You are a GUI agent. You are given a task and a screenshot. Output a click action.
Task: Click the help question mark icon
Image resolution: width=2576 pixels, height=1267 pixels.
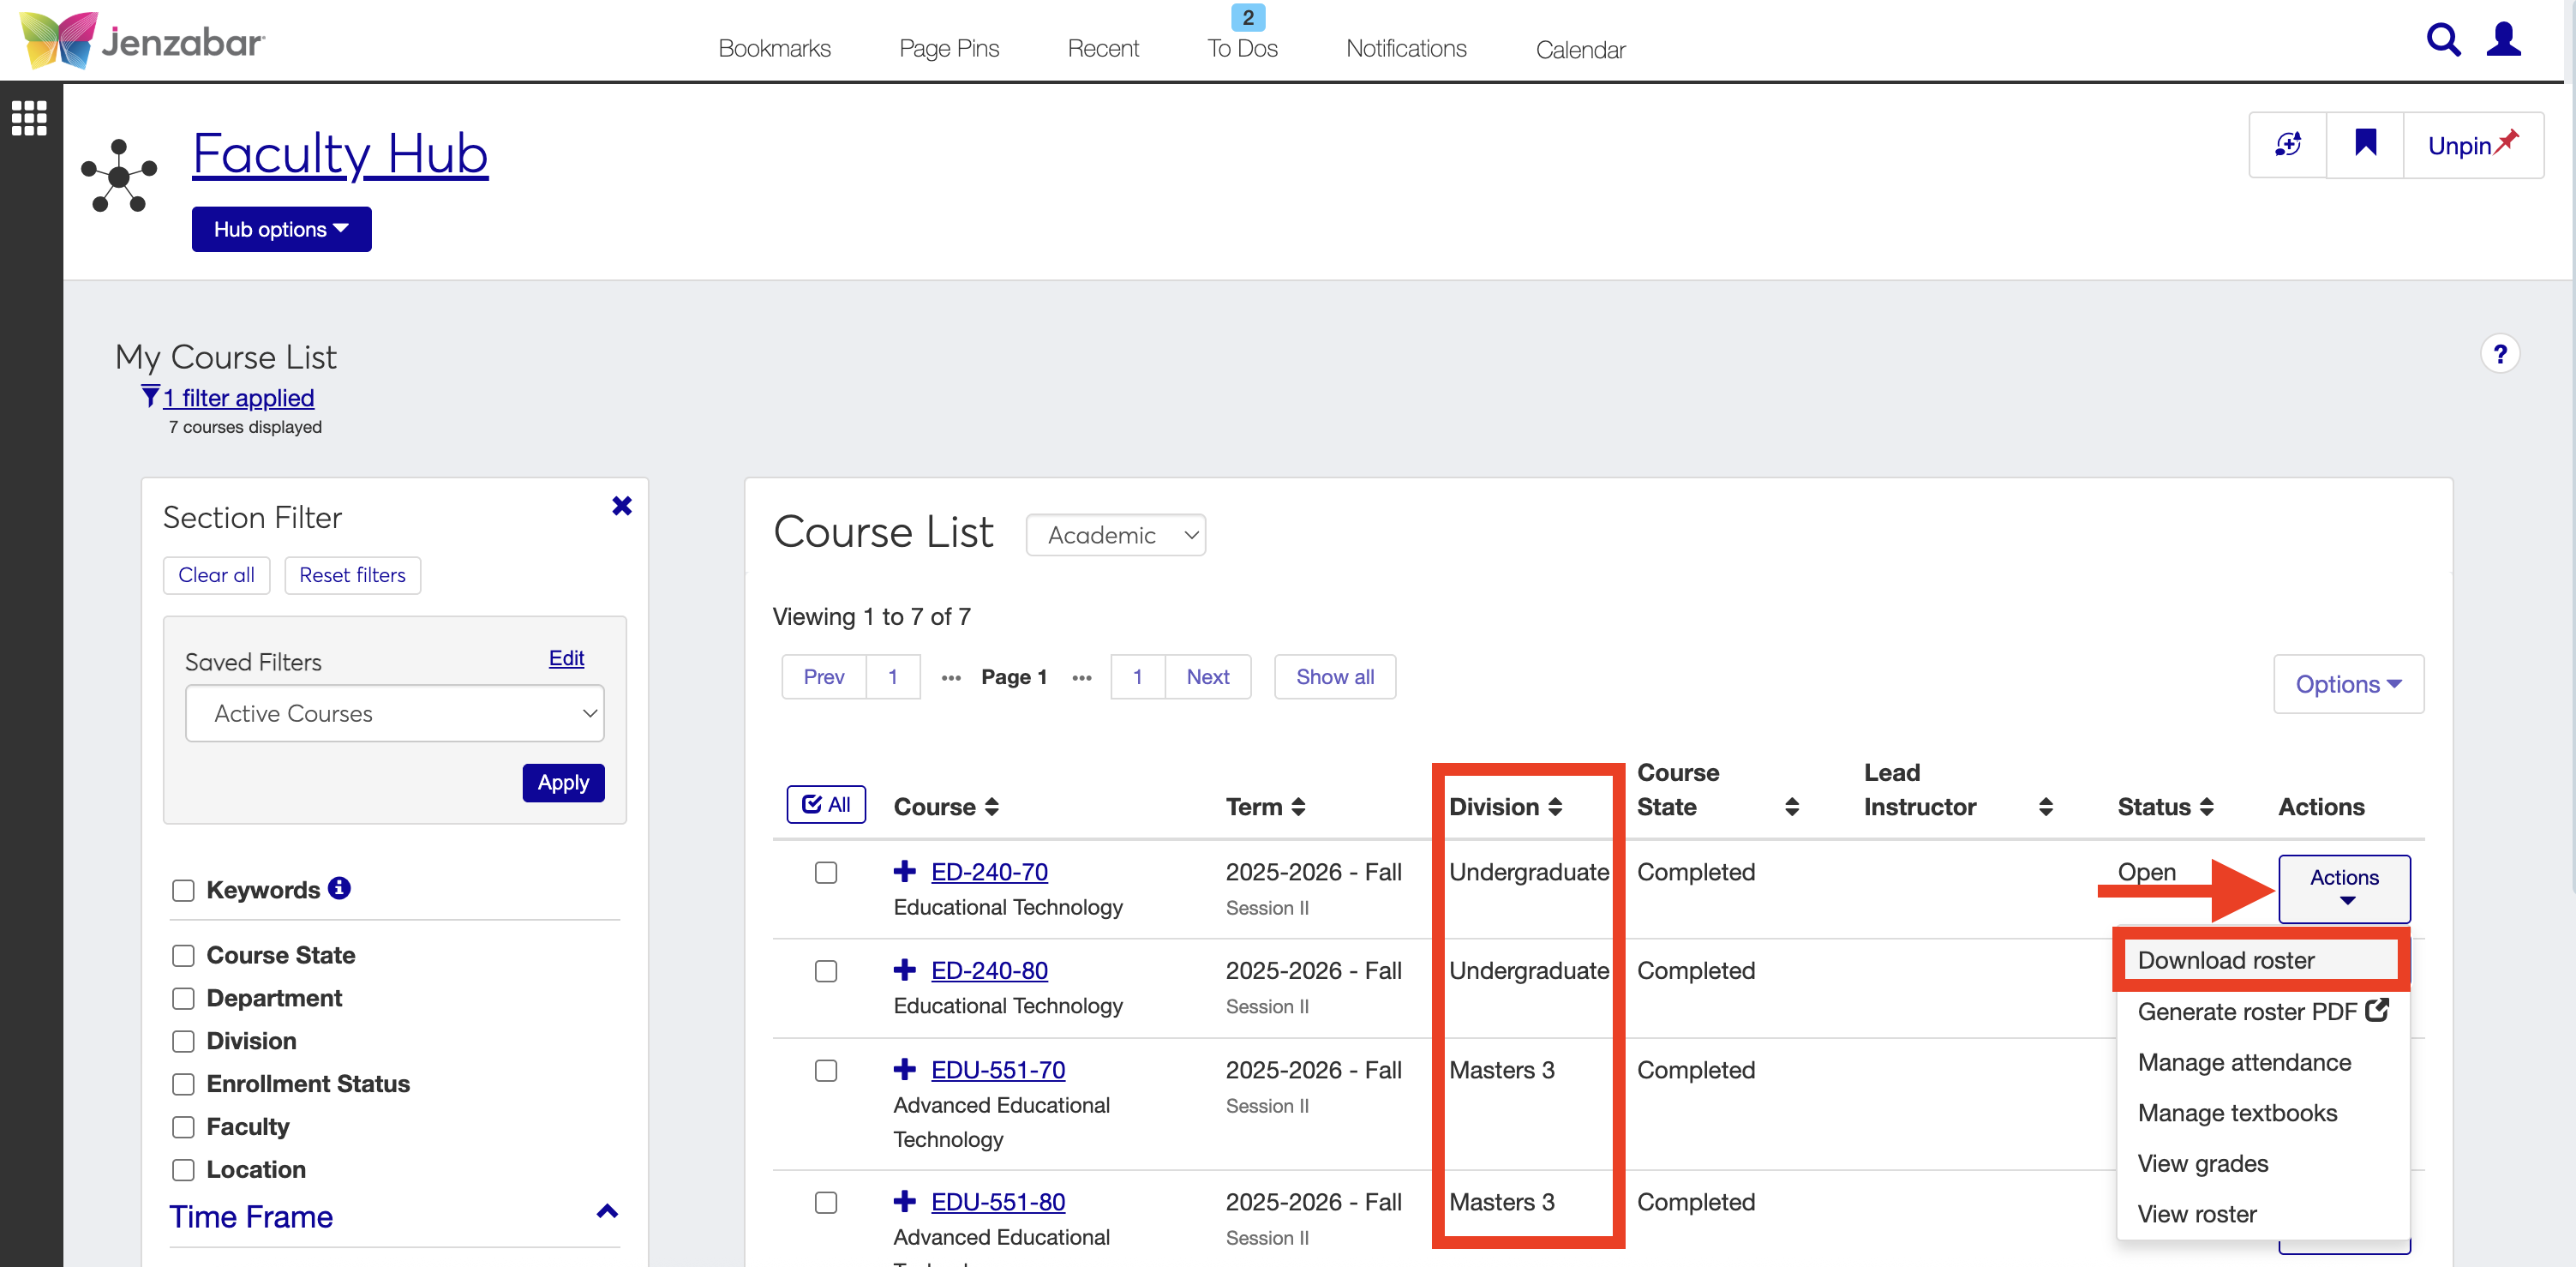(x=2499, y=354)
